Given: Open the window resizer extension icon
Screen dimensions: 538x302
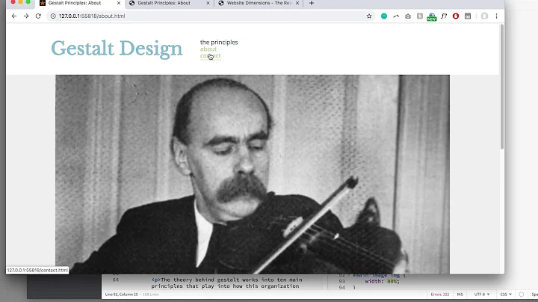Looking at the screenshot, I should 468,16.
